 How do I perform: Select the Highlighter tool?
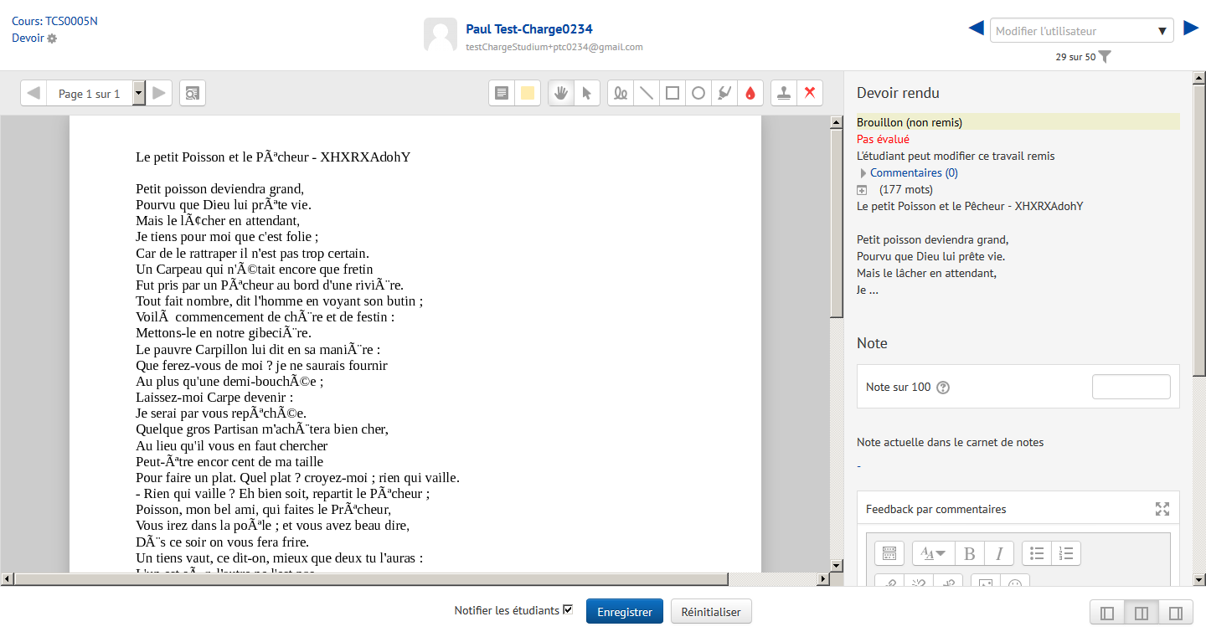(724, 93)
